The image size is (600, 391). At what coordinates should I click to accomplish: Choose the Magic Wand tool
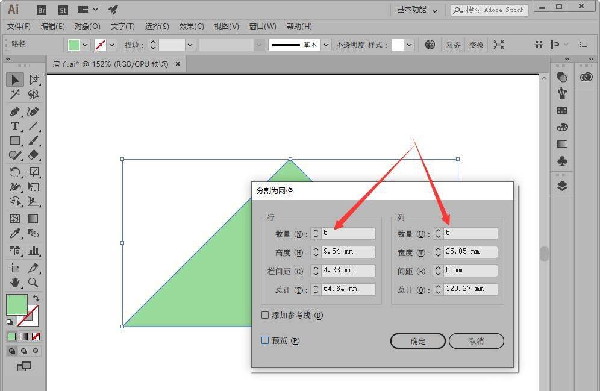(x=14, y=95)
